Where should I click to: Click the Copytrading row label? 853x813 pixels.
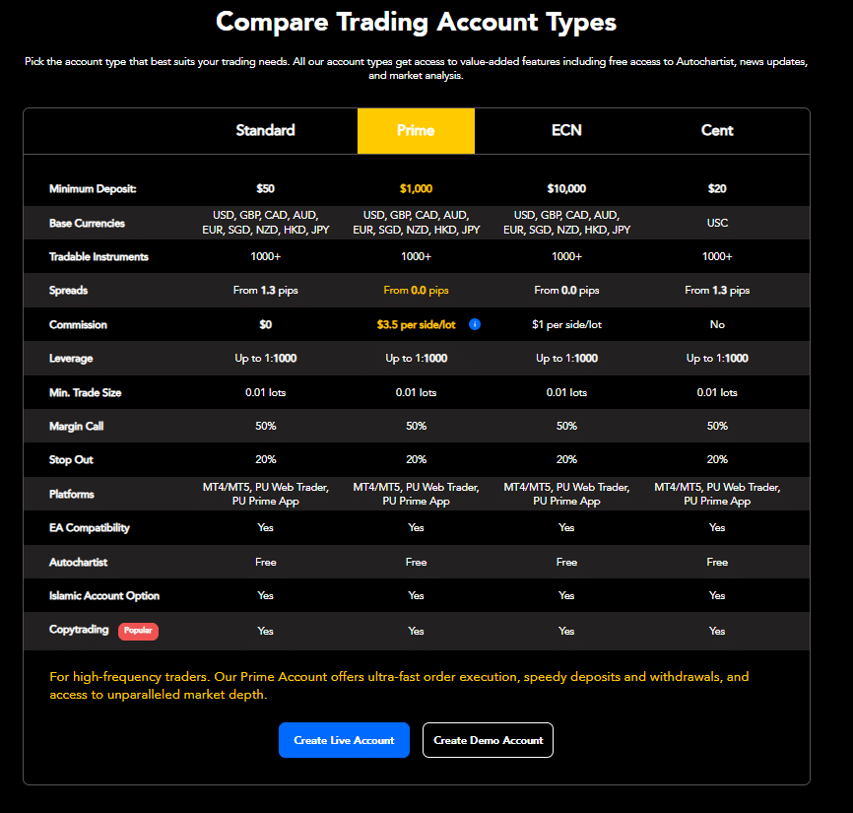79,630
